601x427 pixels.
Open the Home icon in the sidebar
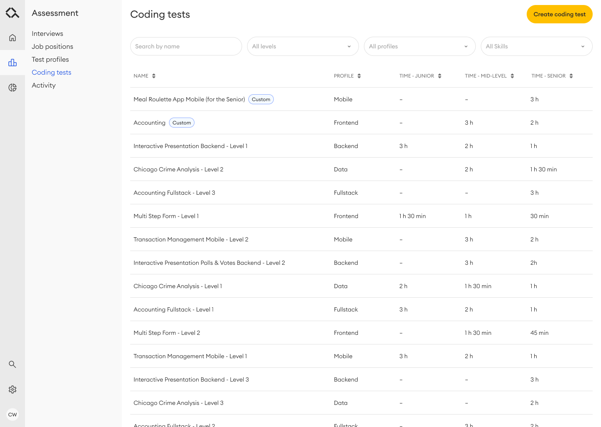(13, 38)
